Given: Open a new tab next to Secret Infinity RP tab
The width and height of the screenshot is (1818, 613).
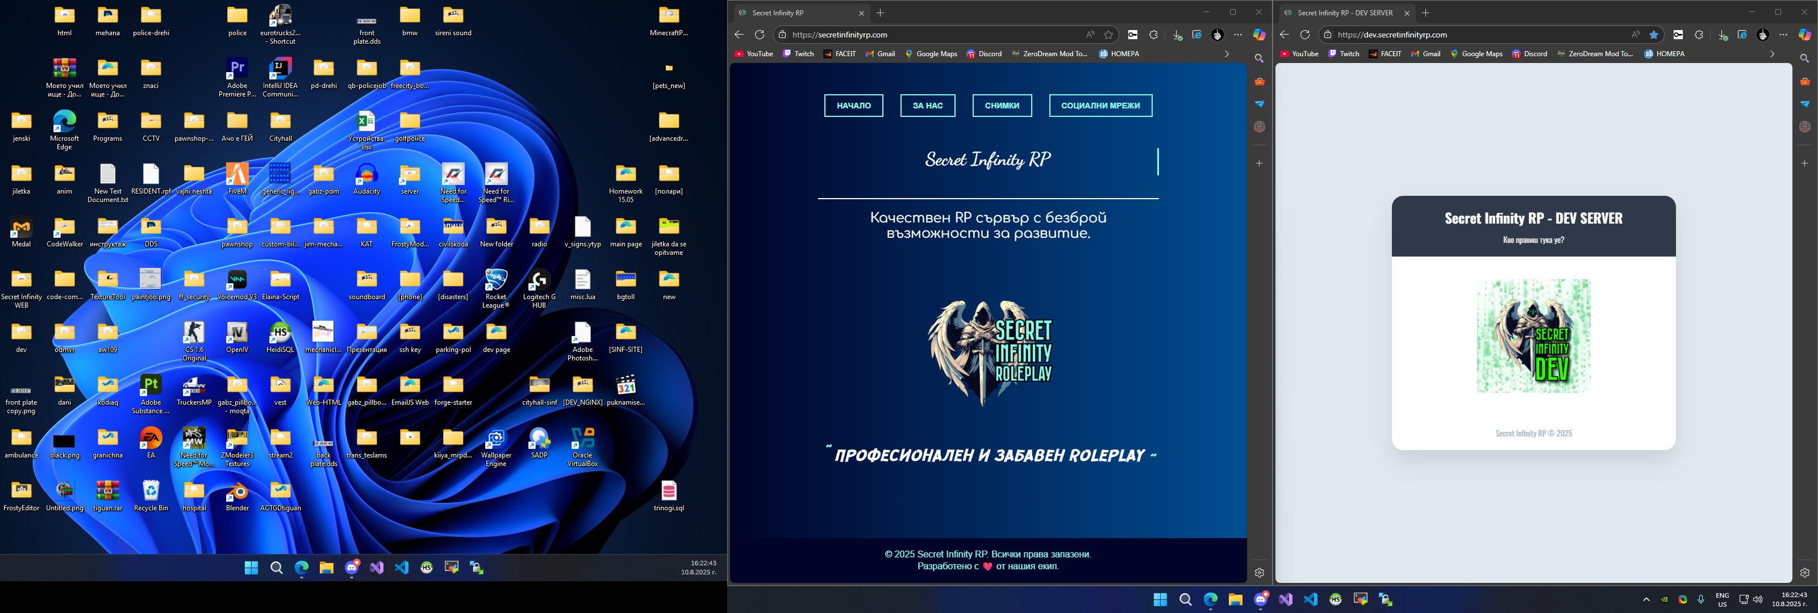Looking at the screenshot, I should (x=880, y=12).
